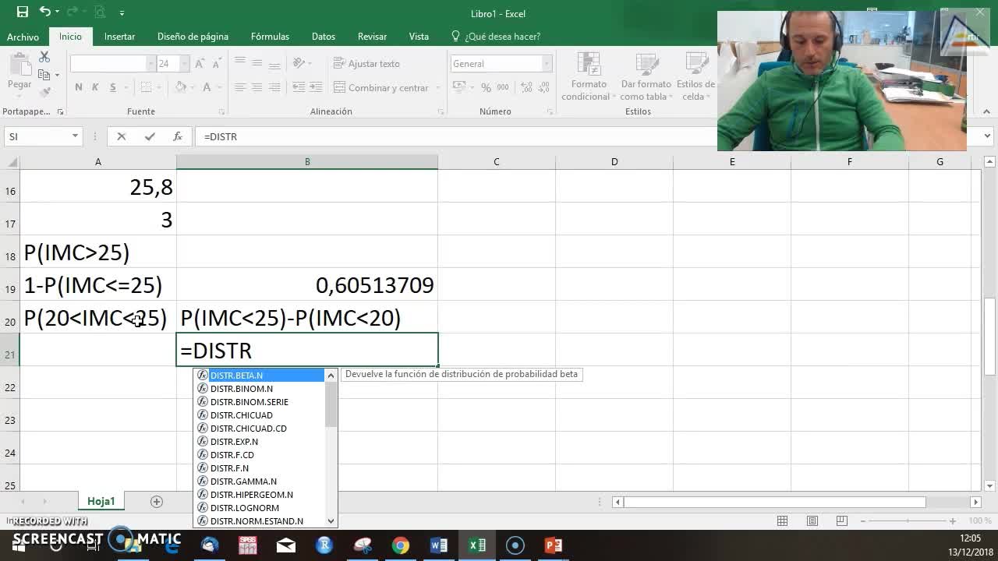Toggle bold (N) formatting
The height and width of the screenshot is (561, 998).
coord(79,87)
